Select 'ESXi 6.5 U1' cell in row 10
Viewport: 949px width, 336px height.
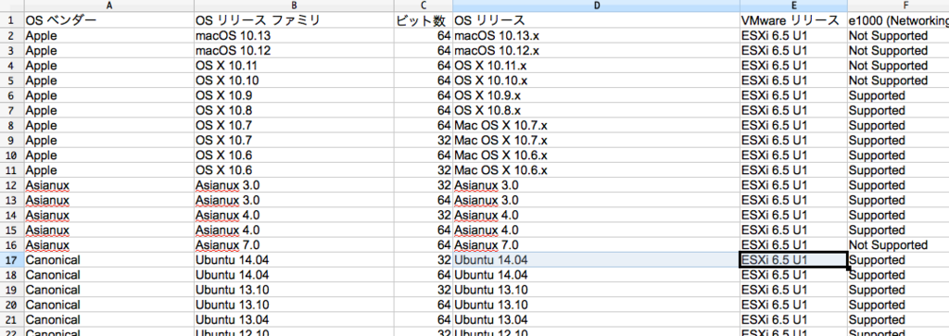point(793,156)
